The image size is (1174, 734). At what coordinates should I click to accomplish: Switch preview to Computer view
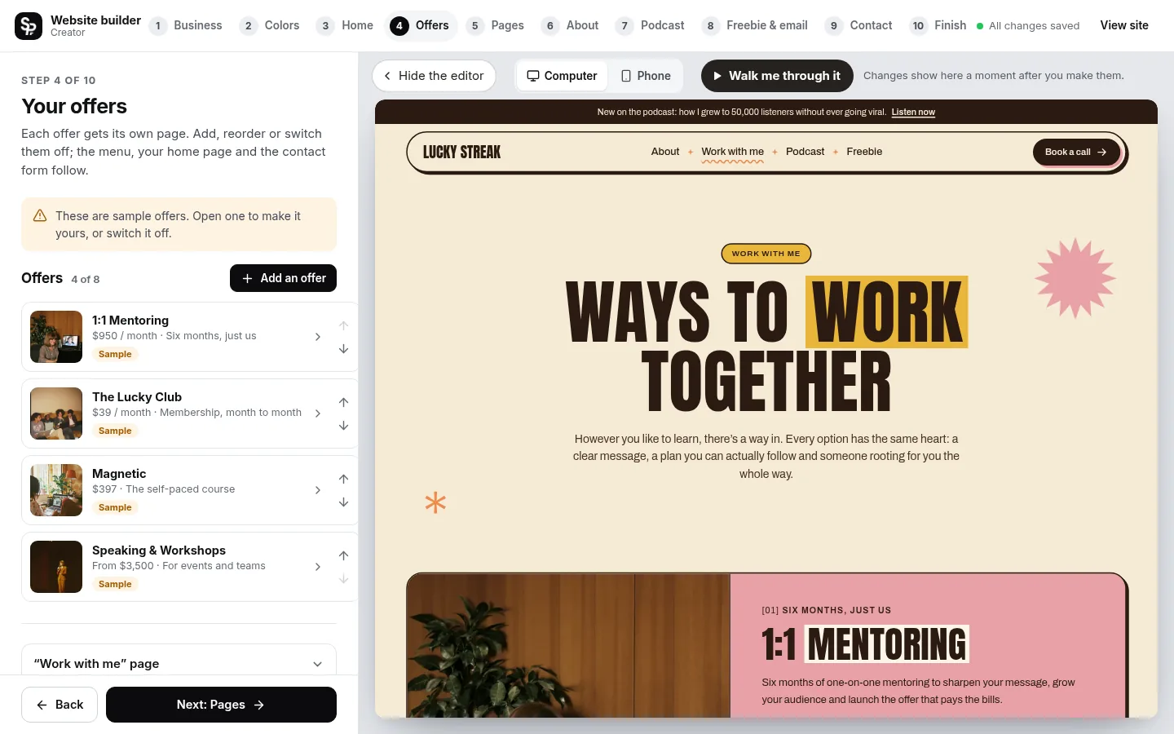click(x=562, y=76)
